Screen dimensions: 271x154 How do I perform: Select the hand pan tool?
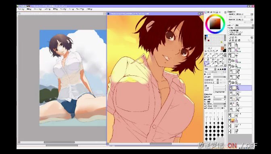(x=214, y=51)
